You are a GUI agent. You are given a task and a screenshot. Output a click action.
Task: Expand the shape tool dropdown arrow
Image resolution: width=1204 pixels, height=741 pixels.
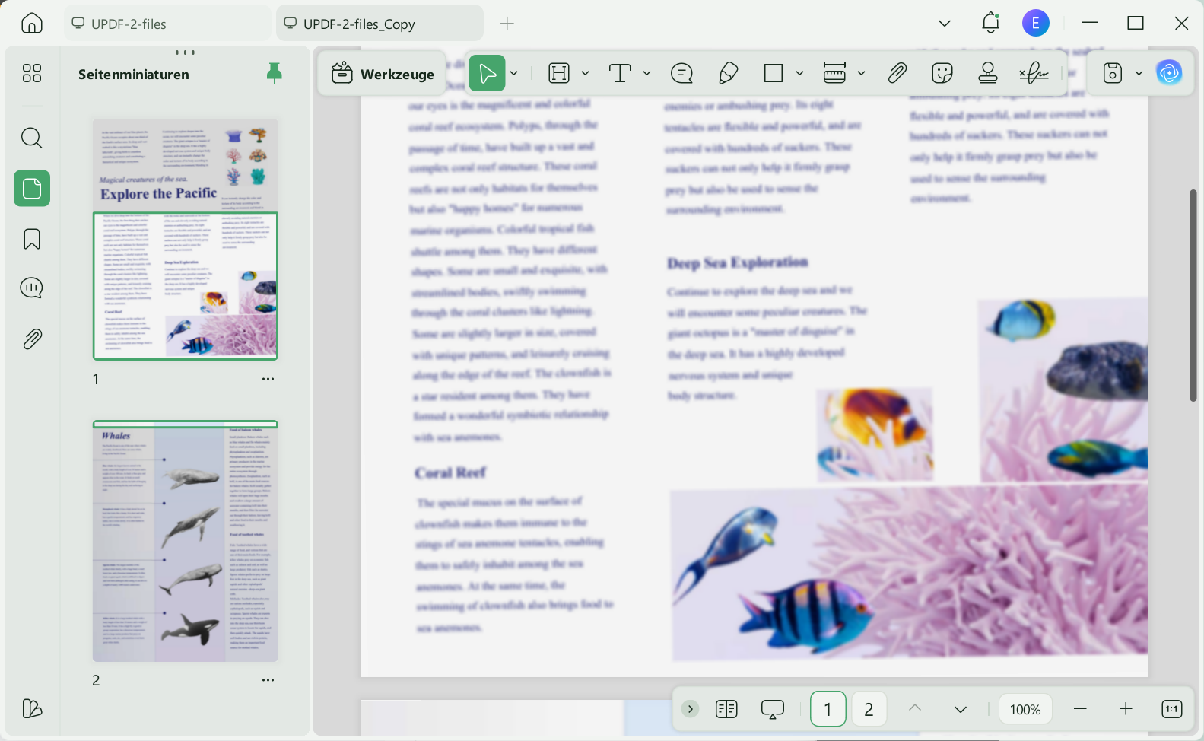tap(799, 73)
